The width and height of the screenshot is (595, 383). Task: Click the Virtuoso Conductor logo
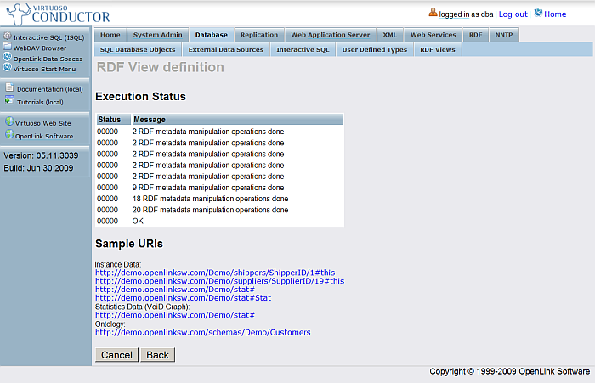[x=57, y=13]
